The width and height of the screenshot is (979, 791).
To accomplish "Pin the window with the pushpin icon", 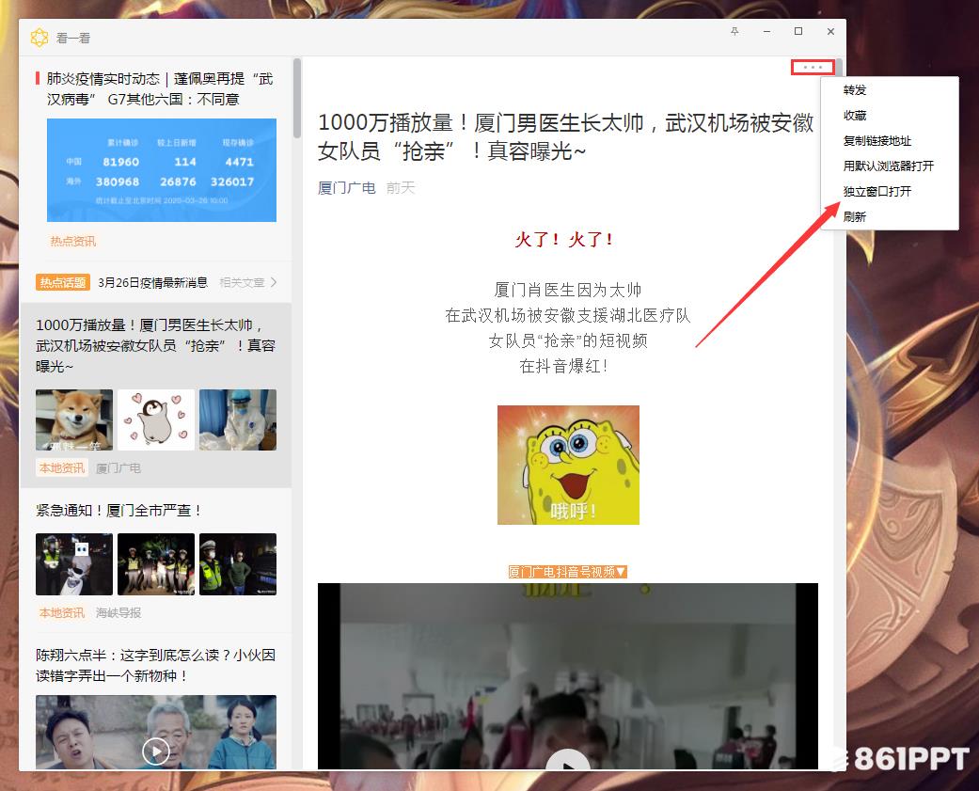I will (734, 31).
